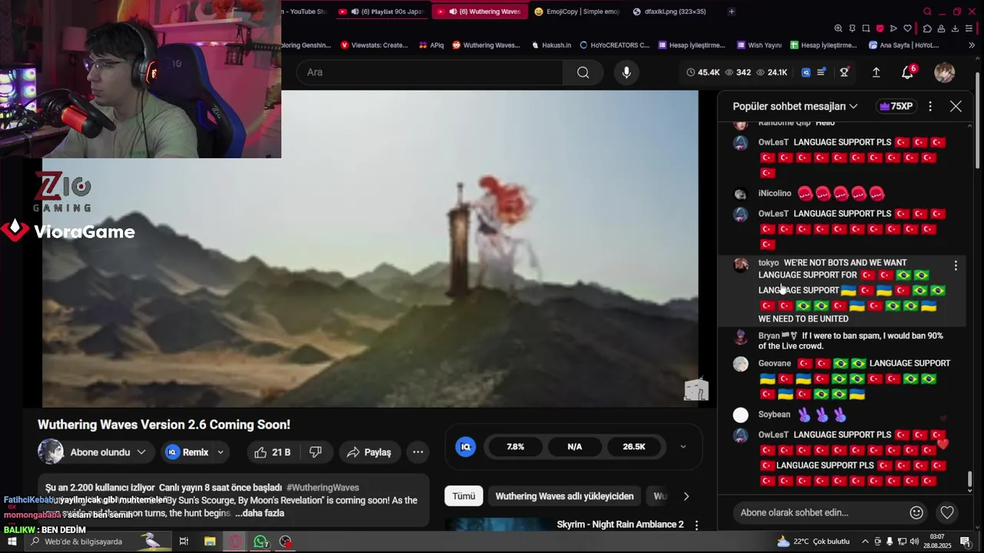Click the YouTube search magnifier button

pos(583,72)
